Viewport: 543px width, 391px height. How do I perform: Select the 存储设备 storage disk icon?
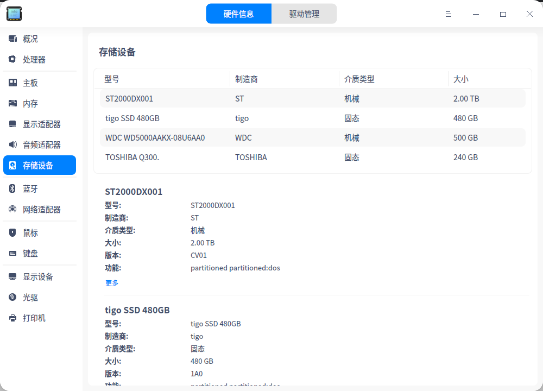[12, 165]
